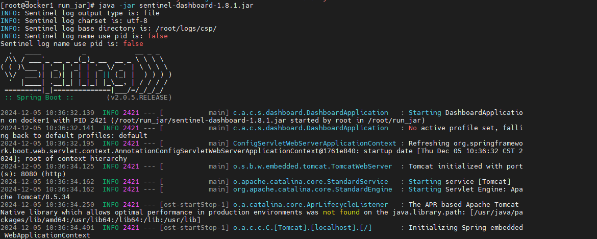Screen dimensions: 597x239
Task: Click 'Starting DashboardApplication' message
Action: tap(466, 112)
